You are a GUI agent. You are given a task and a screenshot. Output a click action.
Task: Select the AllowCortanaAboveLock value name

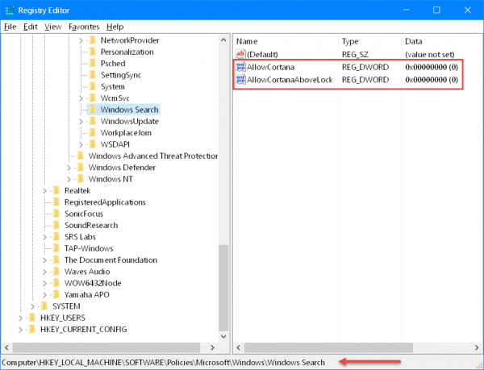[290, 80]
